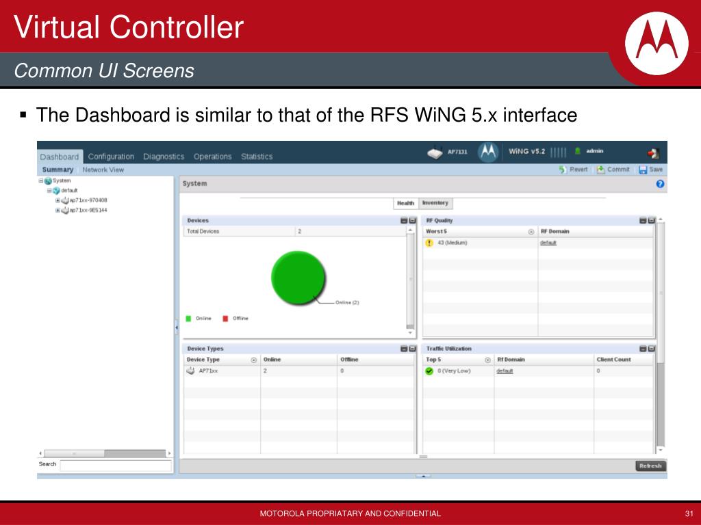Open the Operations tab

coord(212,157)
